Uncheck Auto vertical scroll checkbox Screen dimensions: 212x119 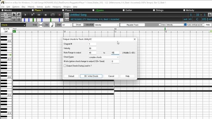coord(185,25)
